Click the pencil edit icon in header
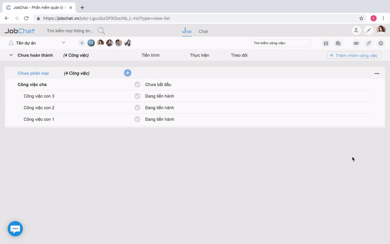 (369, 30)
